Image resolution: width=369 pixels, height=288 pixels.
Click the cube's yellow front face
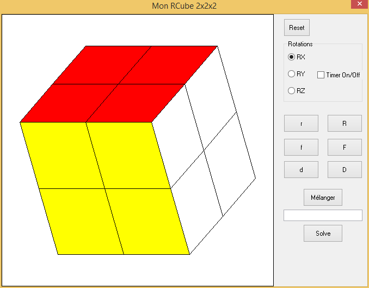[104, 188]
